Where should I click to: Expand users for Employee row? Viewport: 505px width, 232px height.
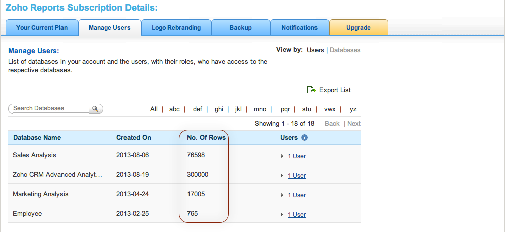pos(282,214)
